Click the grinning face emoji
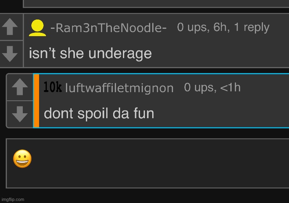 tap(22, 159)
